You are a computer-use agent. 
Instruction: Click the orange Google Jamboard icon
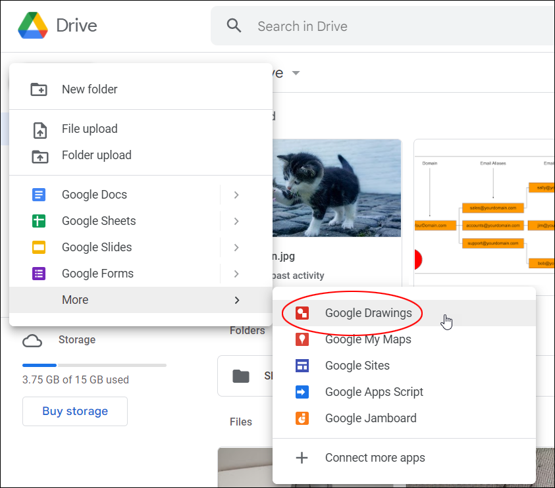(302, 418)
